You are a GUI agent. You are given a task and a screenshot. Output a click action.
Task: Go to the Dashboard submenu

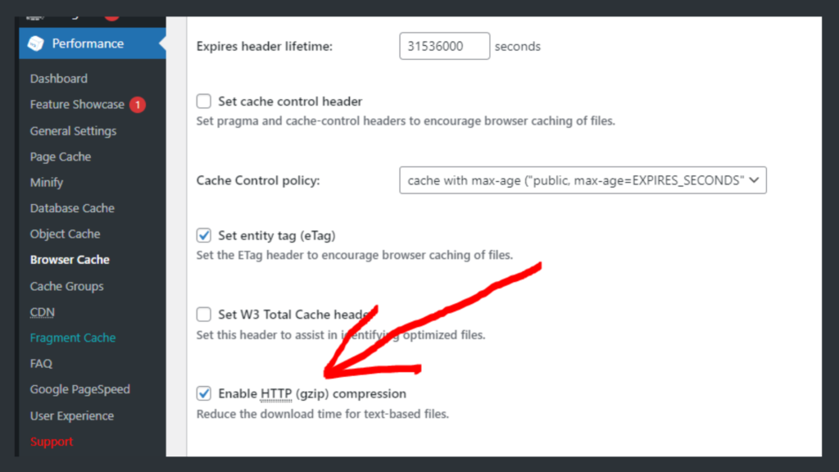pos(59,79)
